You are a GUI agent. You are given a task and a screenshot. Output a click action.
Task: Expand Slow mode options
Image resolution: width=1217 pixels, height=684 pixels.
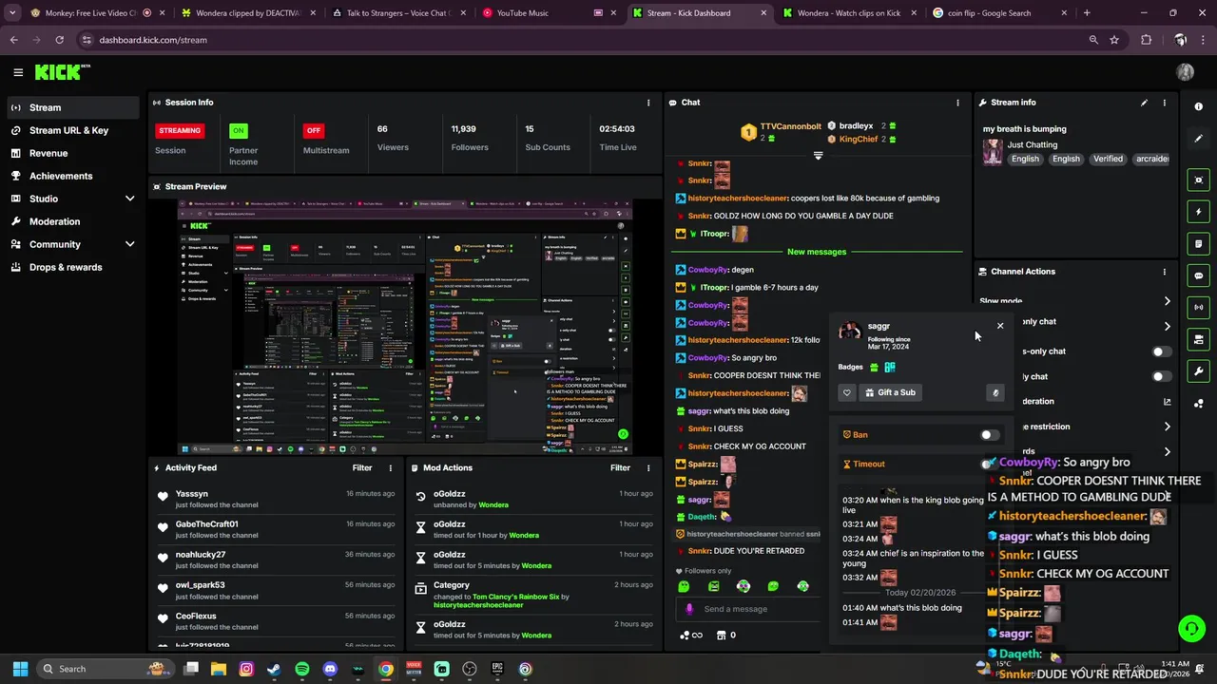tap(1168, 301)
